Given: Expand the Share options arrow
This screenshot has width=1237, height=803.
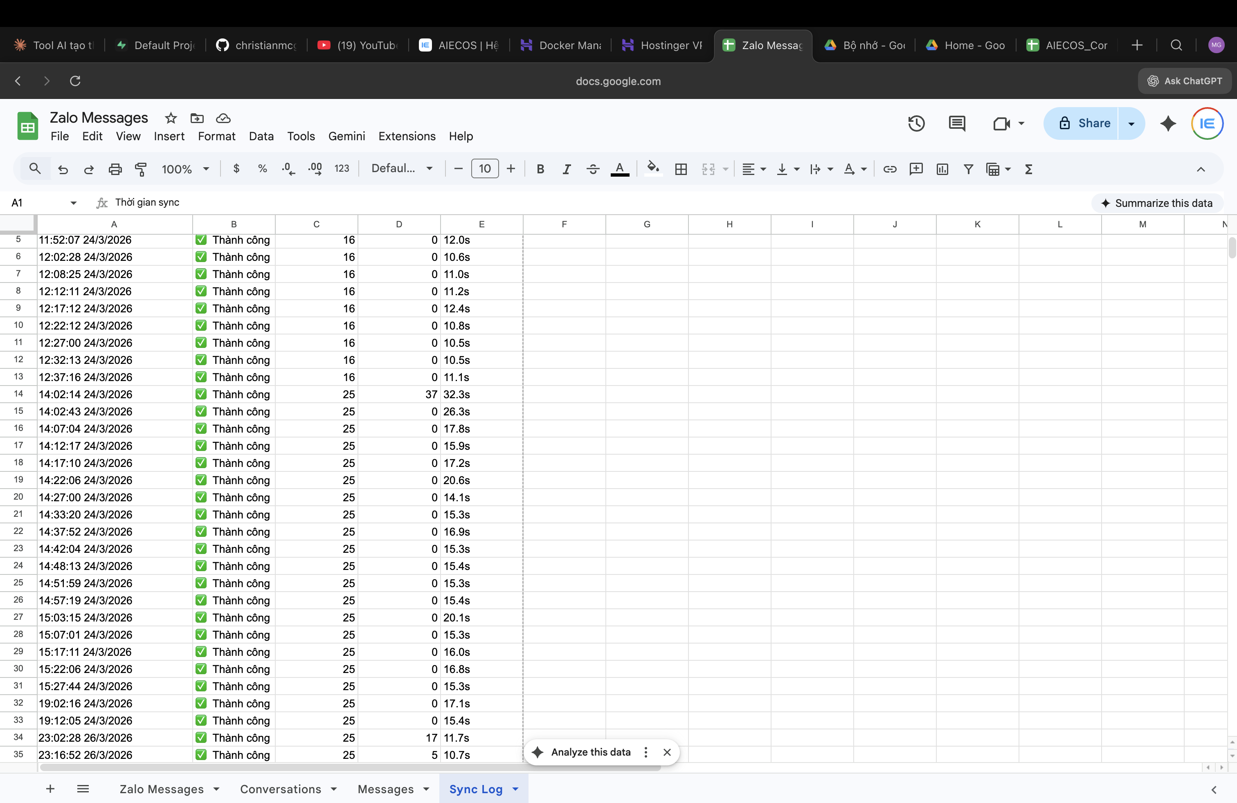Looking at the screenshot, I should [1131, 123].
